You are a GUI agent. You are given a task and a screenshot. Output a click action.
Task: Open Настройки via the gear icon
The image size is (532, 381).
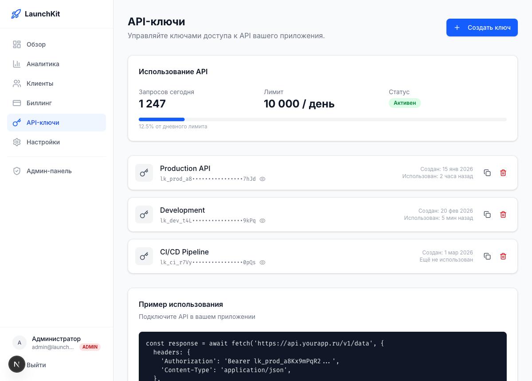(x=17, y=142)
